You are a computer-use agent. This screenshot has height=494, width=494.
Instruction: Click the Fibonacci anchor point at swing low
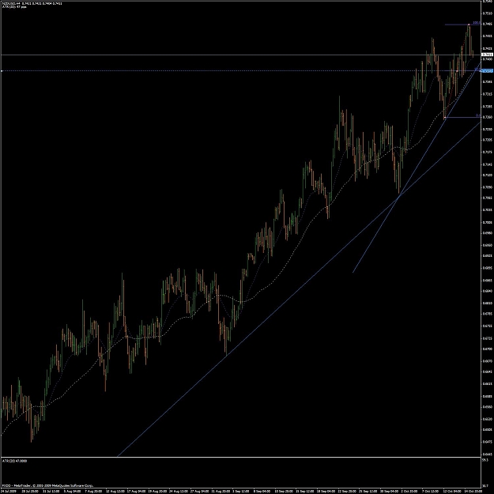click(445, 118)
